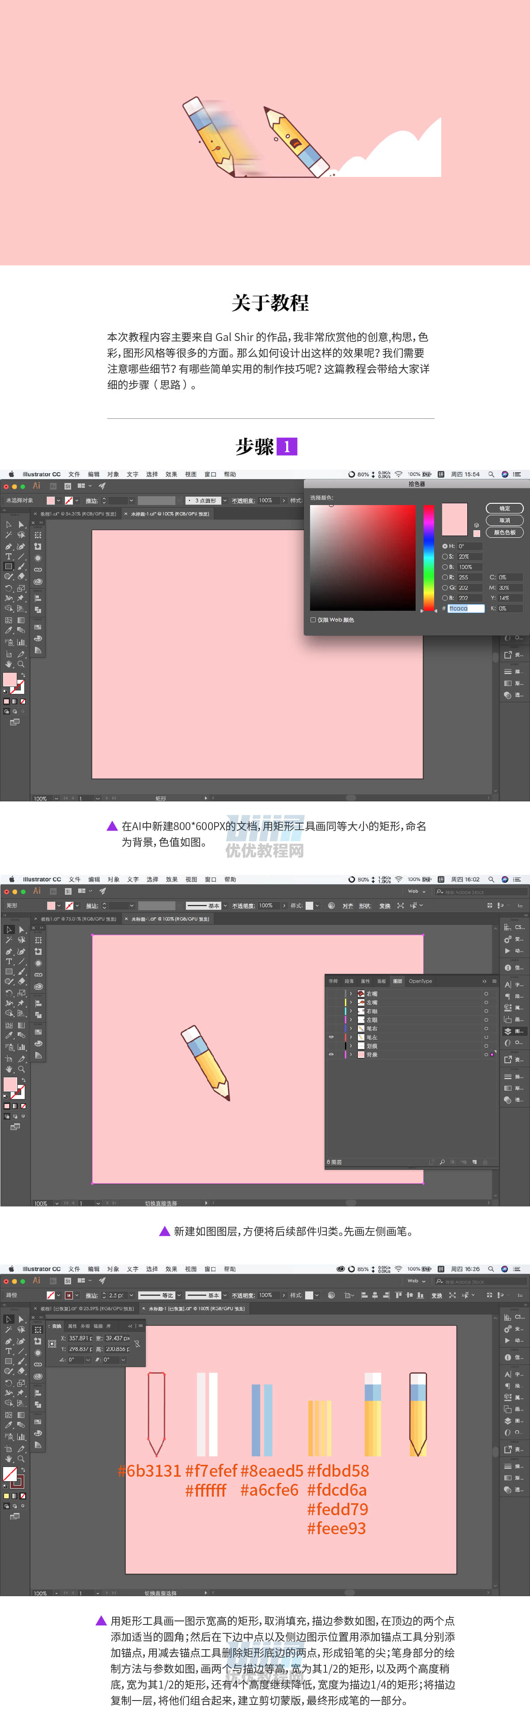Open the Layers panel hamburger menu
This screenshot has width=530, height=1716.
click(494, 981)
